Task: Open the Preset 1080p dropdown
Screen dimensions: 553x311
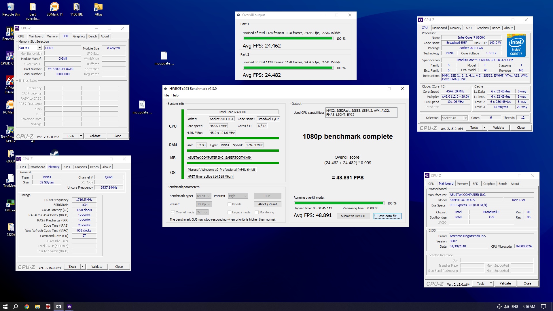Action: click(204, 204)
